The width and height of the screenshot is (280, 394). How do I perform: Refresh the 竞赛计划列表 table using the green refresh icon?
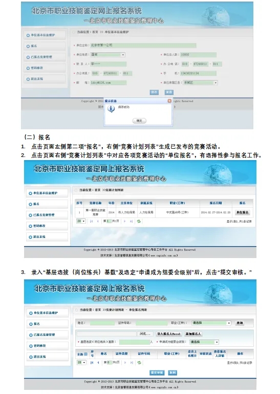click(x=139, y=221)
